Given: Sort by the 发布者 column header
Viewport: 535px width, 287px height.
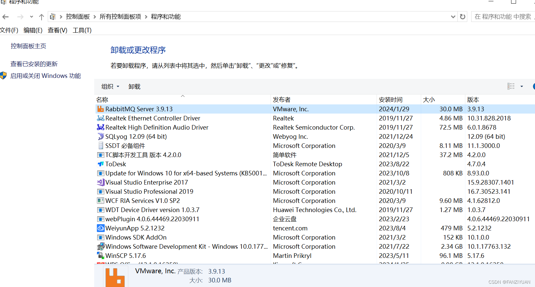Looking at the screenshot, I should coord(324,99).
